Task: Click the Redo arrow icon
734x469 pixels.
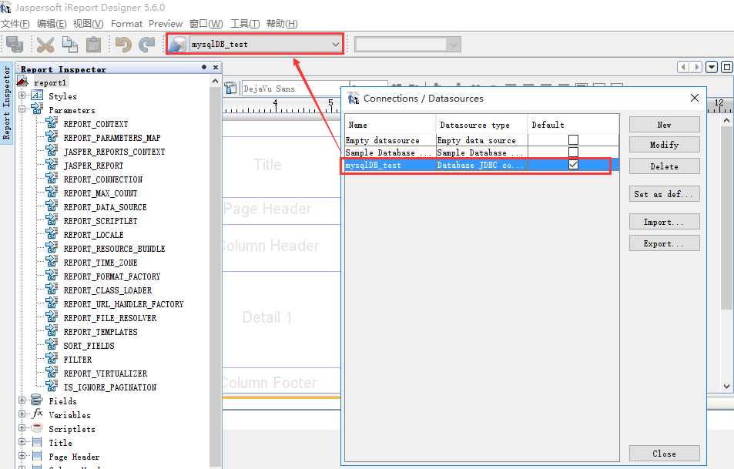Action: pyautogui.click(x=147, y=45)
